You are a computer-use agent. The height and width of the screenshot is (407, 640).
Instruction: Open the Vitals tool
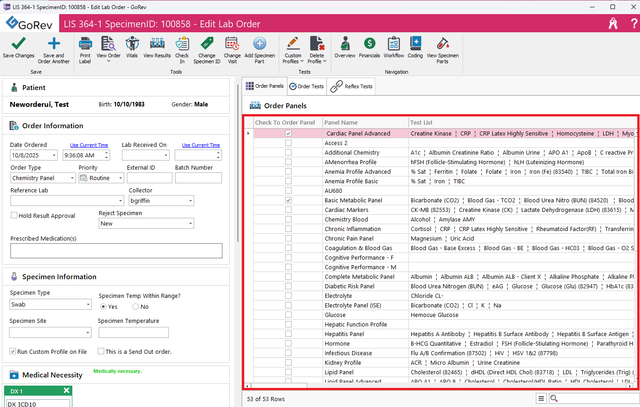132,44
